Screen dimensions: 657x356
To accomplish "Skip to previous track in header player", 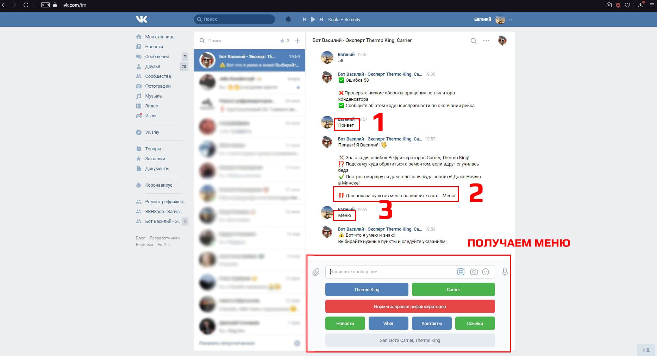I will point(305,19).
